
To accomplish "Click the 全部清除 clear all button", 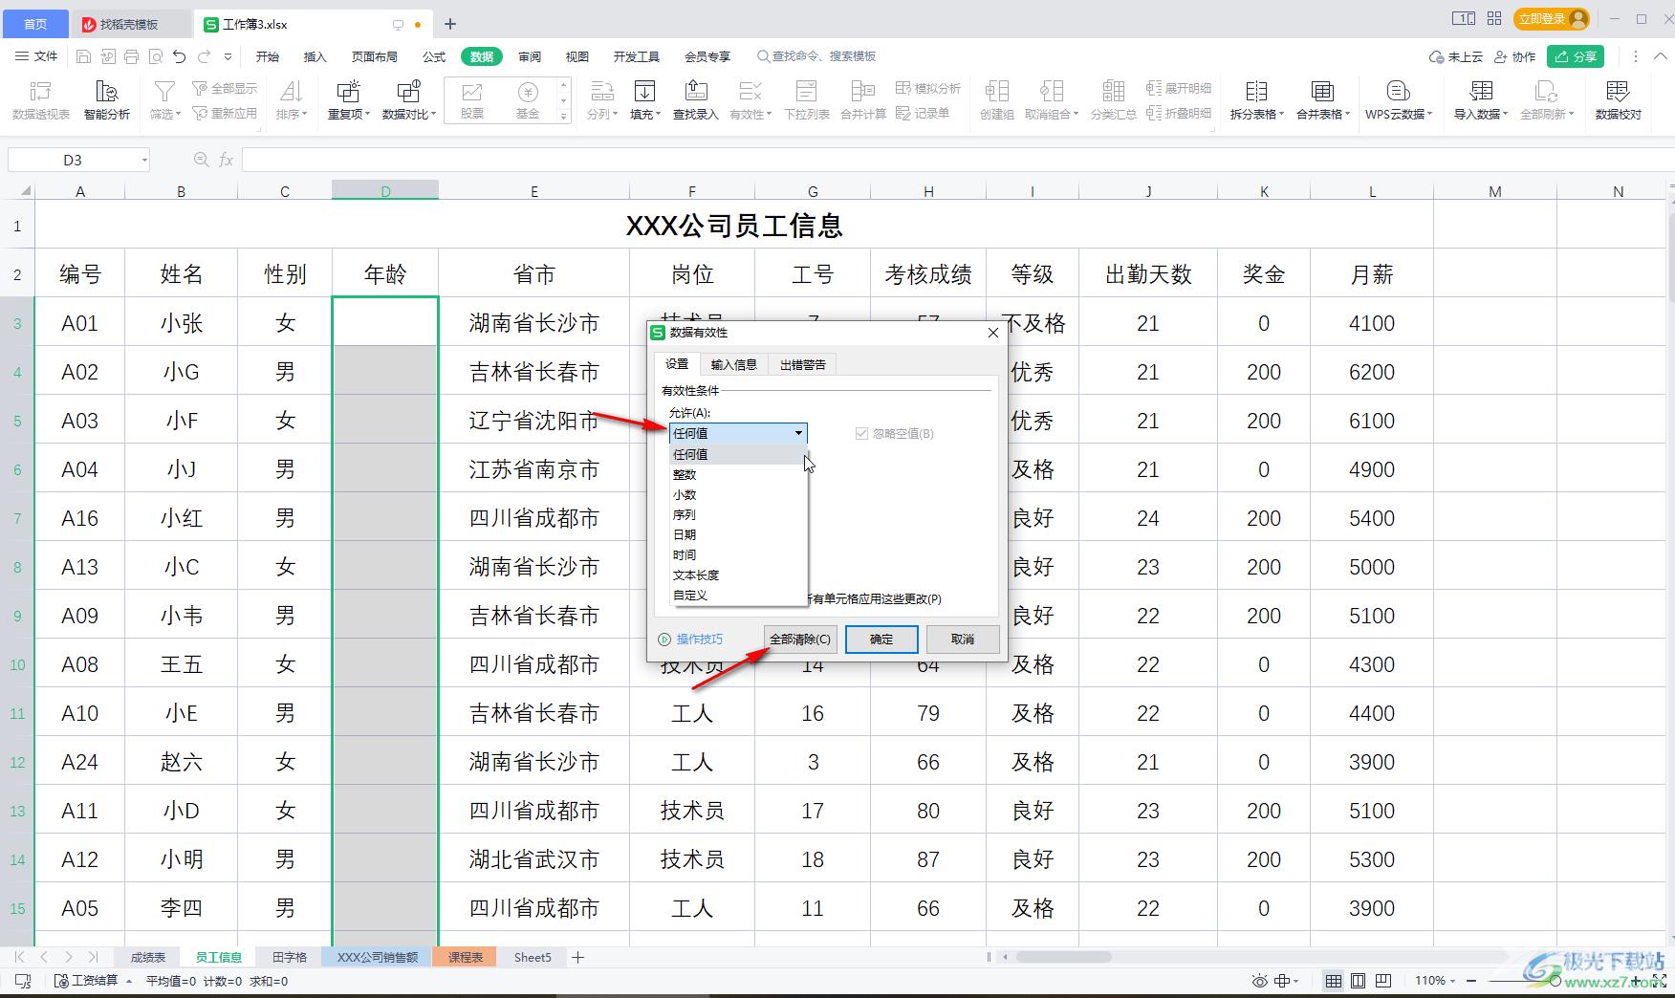I will (x=800, y=639).
